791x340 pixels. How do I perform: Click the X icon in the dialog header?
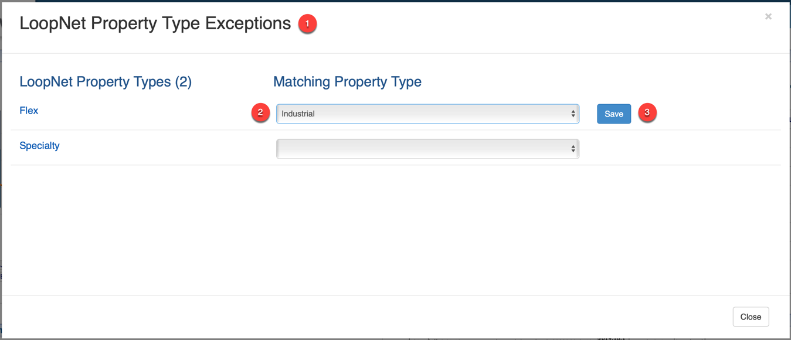(768, 16)
